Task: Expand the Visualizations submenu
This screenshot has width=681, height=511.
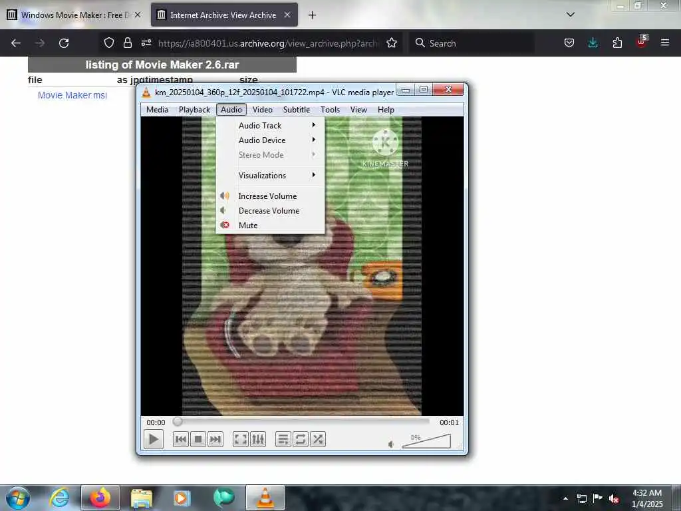Action: (x=270, y=175)
